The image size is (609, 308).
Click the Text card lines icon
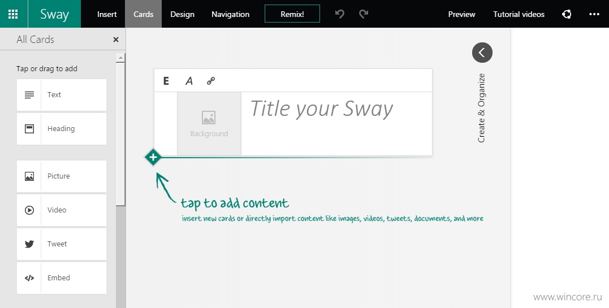click(29, 95)
